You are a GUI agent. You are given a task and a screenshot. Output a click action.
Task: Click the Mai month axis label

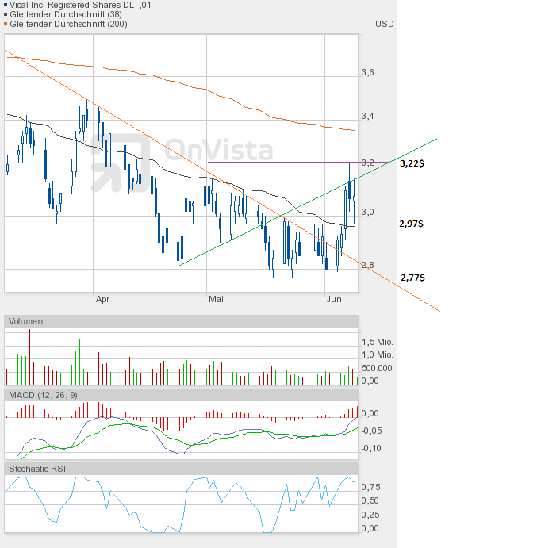click(x=216, y=299)
